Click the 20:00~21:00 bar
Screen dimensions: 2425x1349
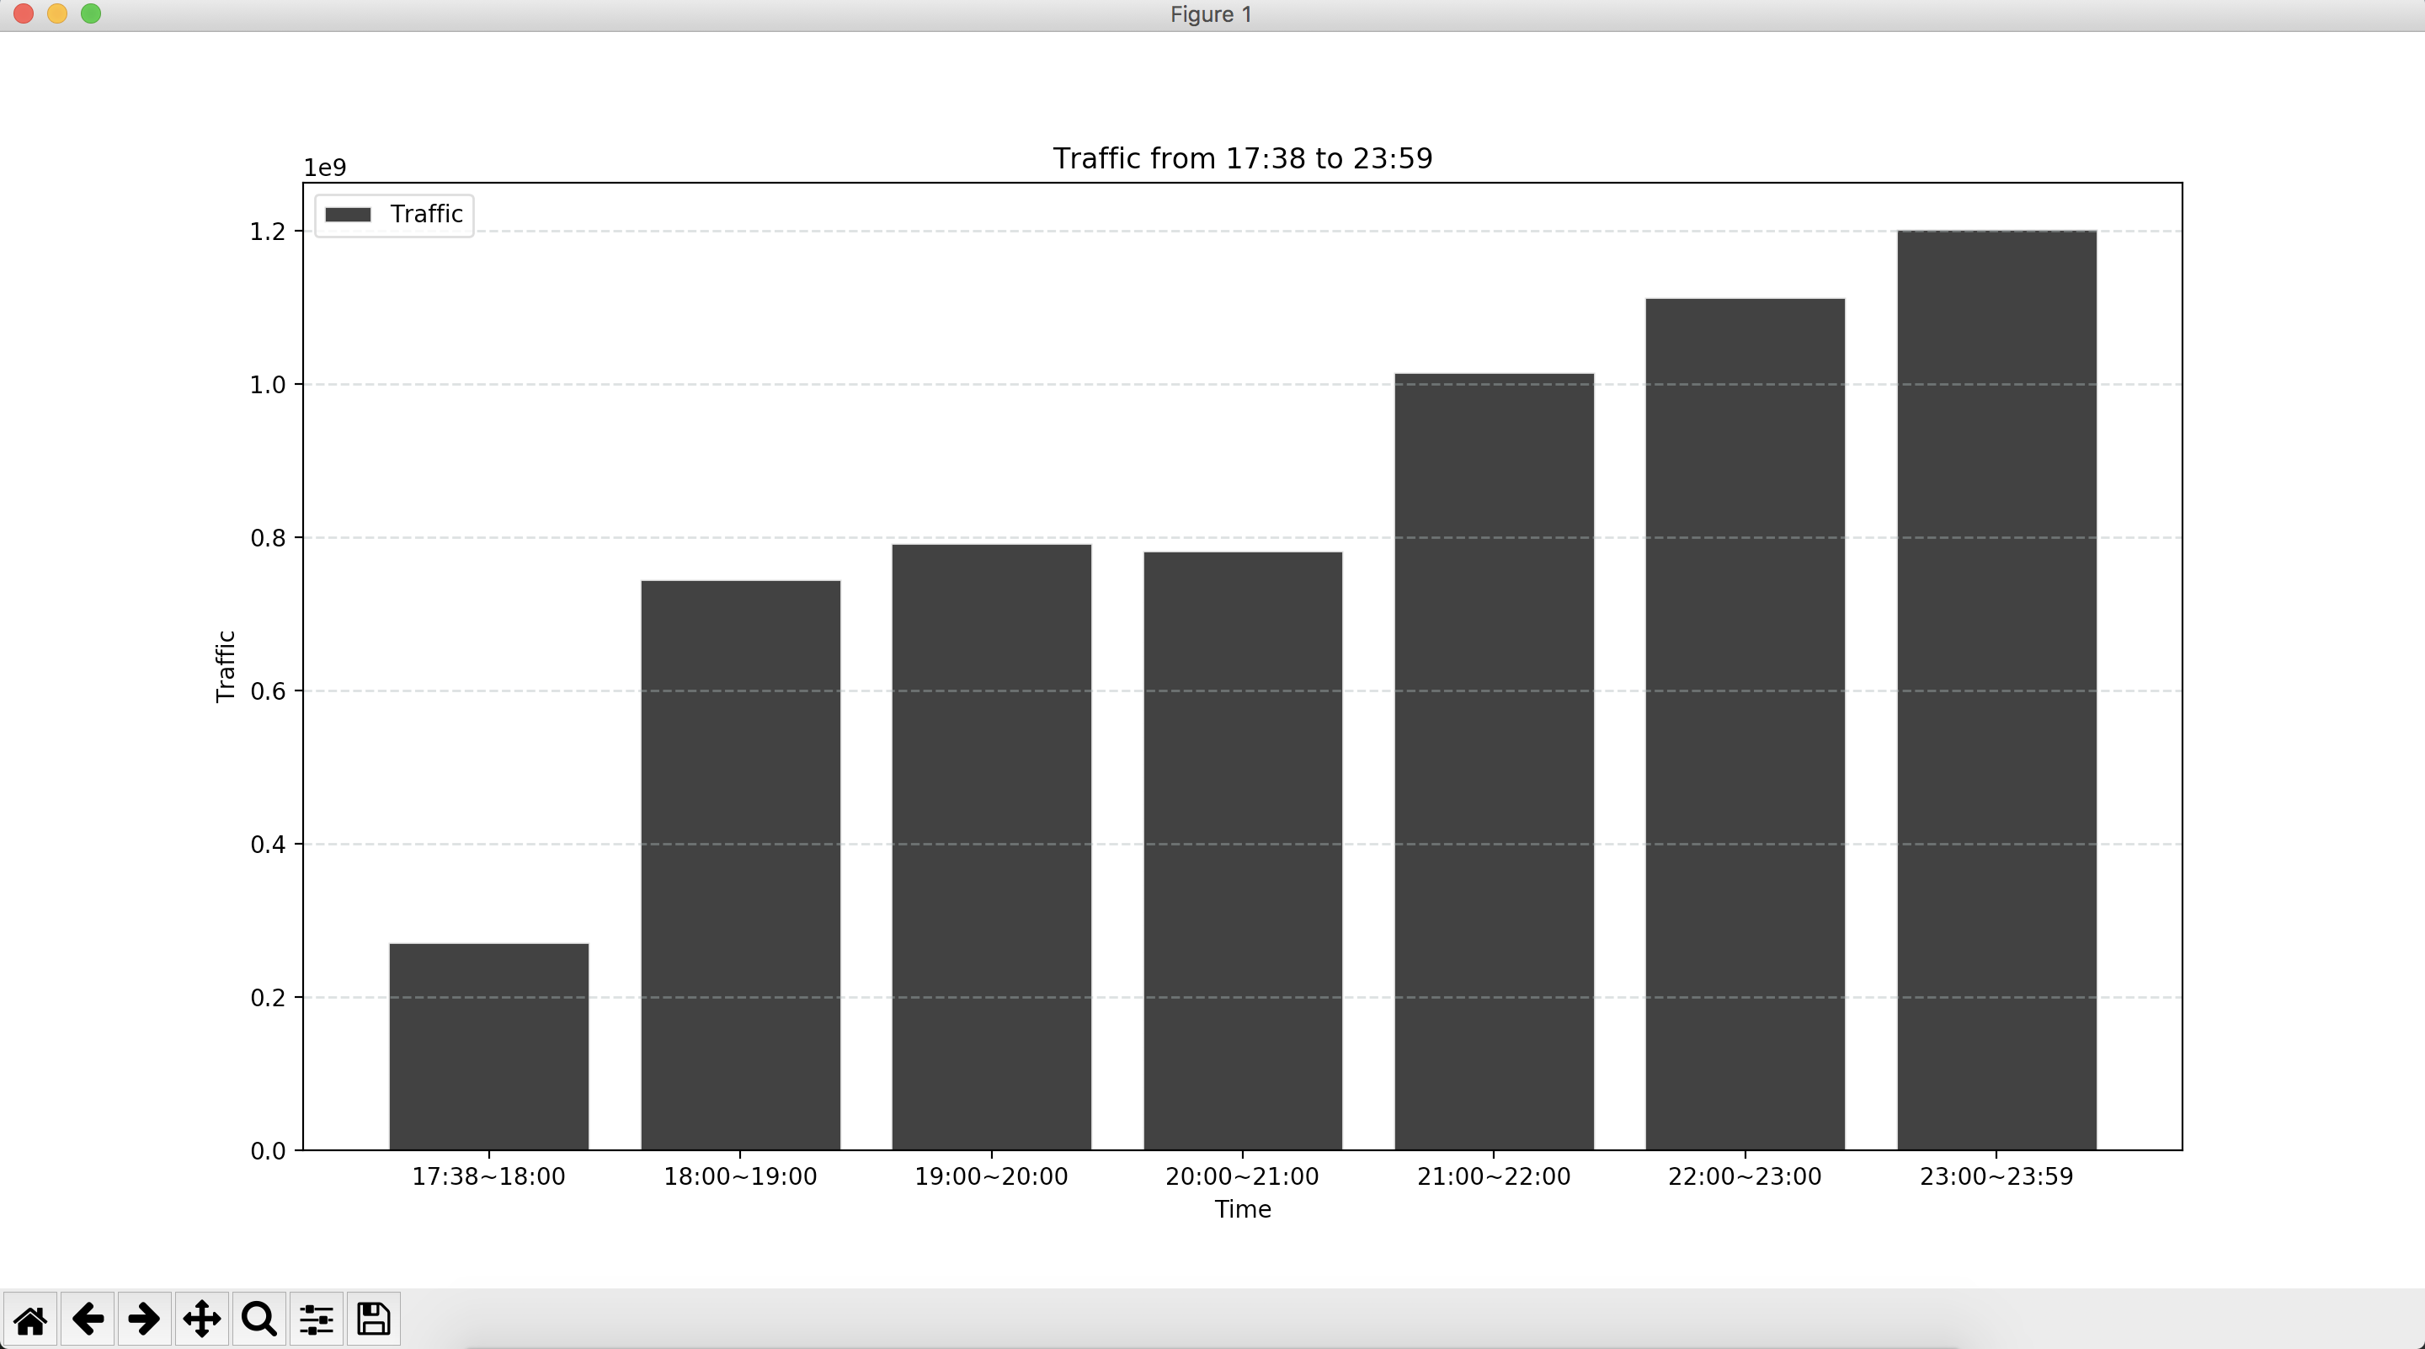[1243, 850]
